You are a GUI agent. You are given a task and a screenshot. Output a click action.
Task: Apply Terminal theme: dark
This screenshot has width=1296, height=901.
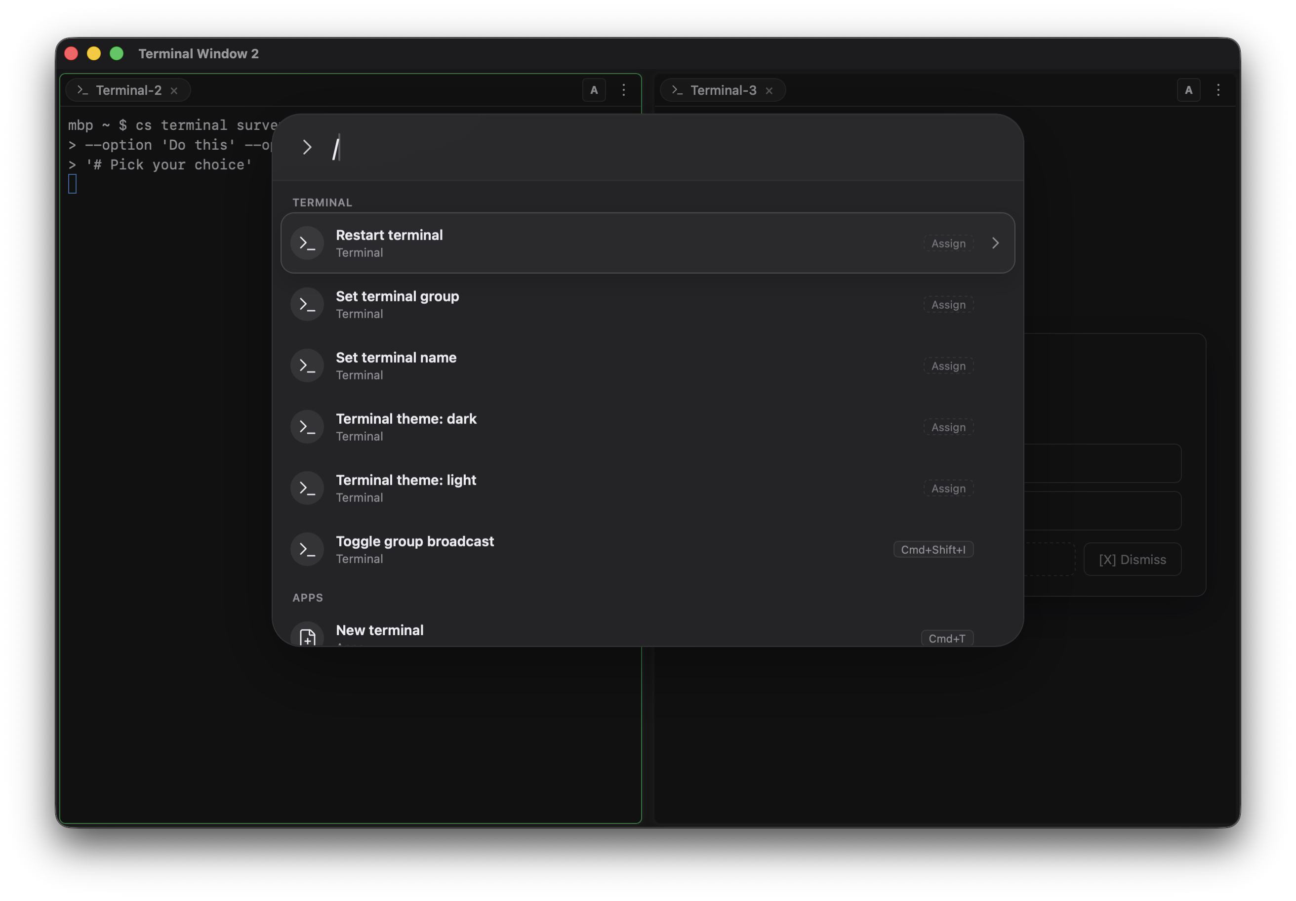pos(648,427)
